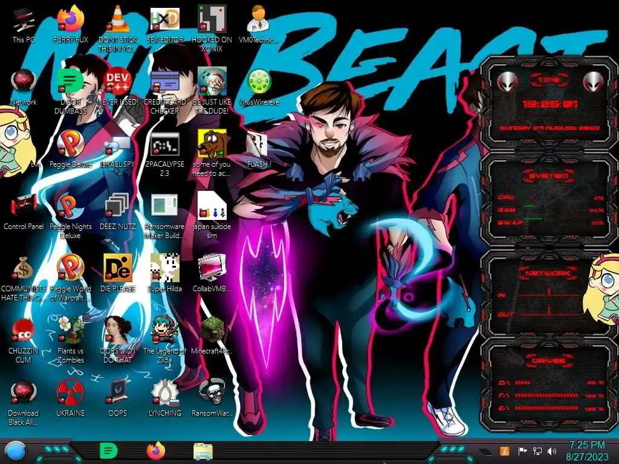Click the SYSTEM header in the widget
619x464 pixels.
(x=549, y=176)
